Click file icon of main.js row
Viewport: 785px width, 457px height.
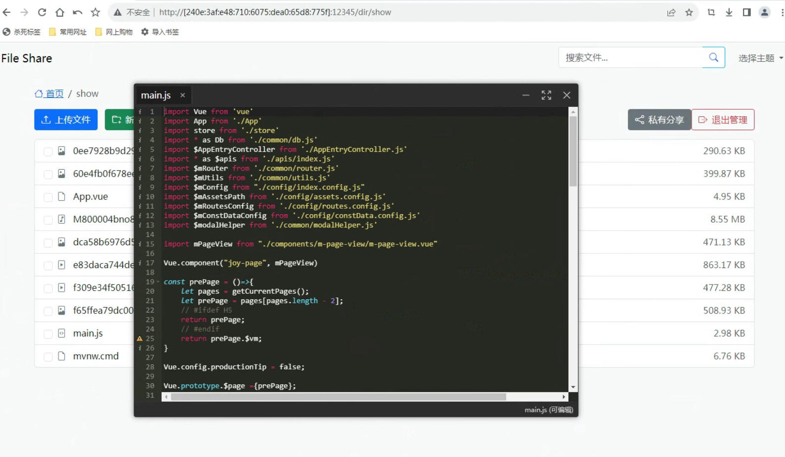tap(62, 333)
